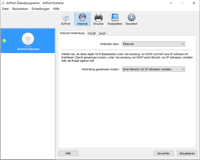This screenshot has width=200, height=160.
Task: Click the description text about DHCP and NAT
Action: tap(127, 57)
